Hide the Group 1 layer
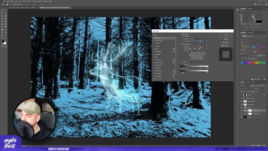 click(x=242, y=107)
